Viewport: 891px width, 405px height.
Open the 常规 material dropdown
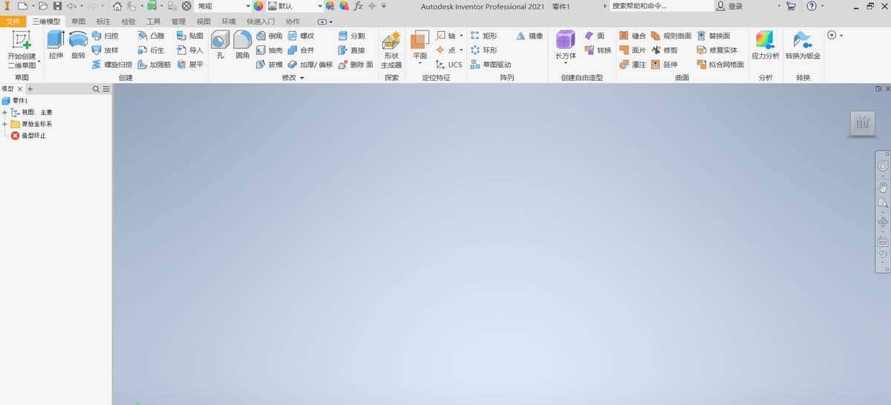(248, 6)
